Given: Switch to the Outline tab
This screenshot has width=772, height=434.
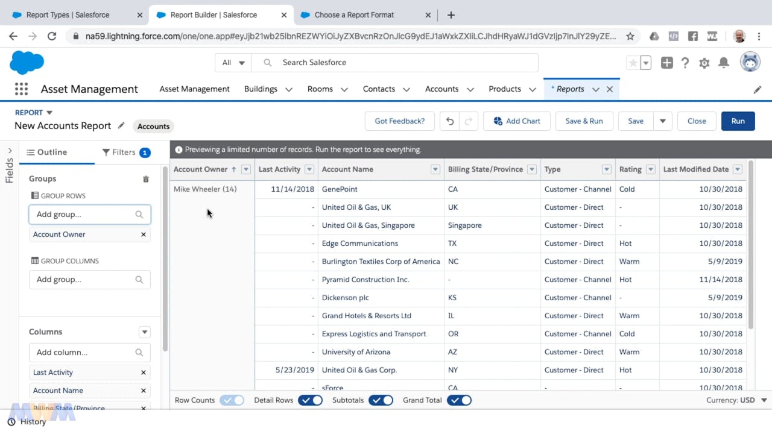Looking at the screenshot, I should [47, 153].
